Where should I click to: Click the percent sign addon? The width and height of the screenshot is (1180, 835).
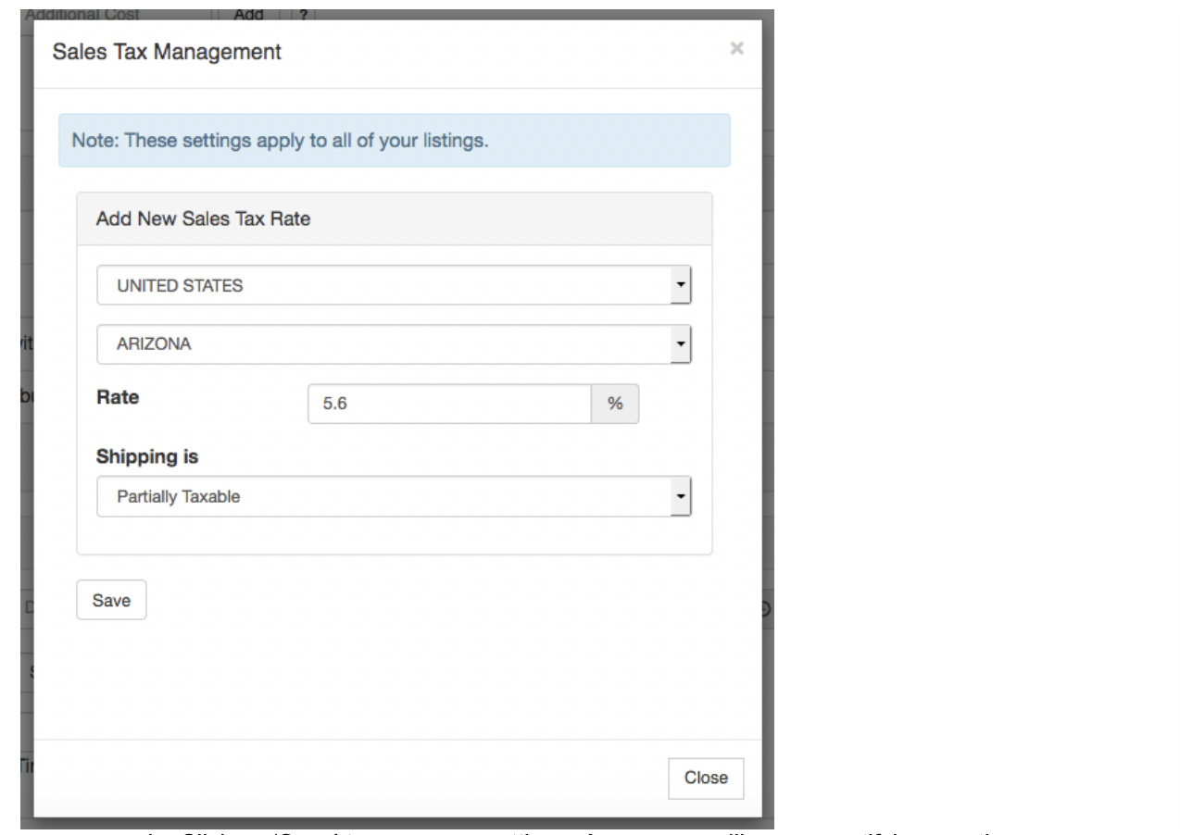click(615, 404)
